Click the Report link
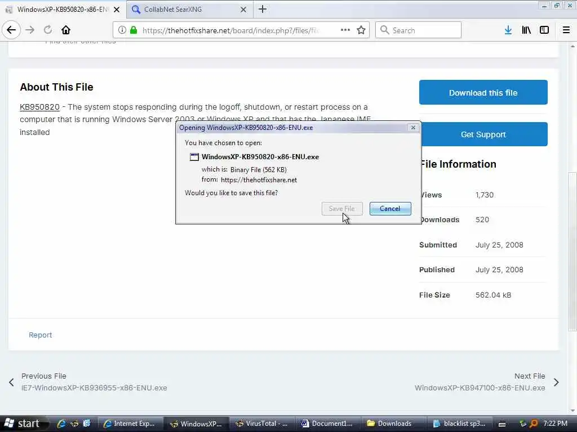Viewport: 577px width, 432px height. point(40,335)
